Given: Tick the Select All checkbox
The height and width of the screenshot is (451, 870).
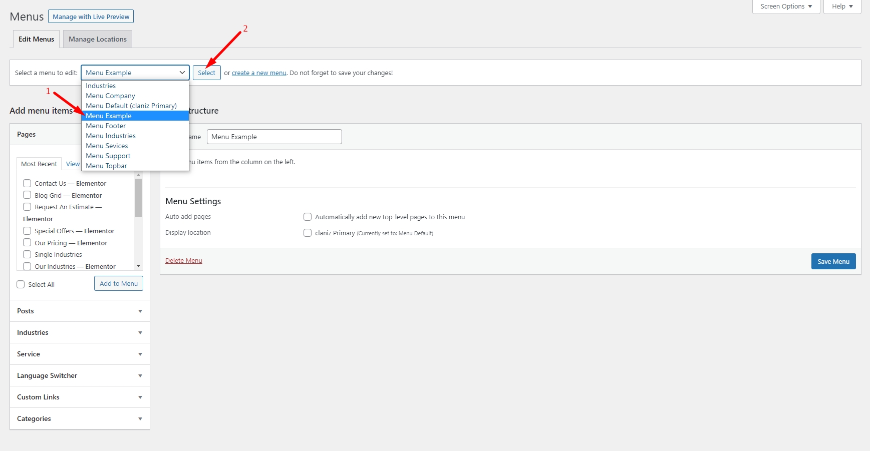Looking at the screenshot, I should click(x=21, y=284).
